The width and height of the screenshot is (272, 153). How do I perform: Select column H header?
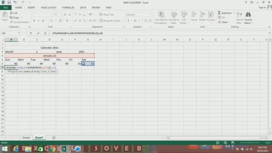pyautogui.click(x=101, y=40)
